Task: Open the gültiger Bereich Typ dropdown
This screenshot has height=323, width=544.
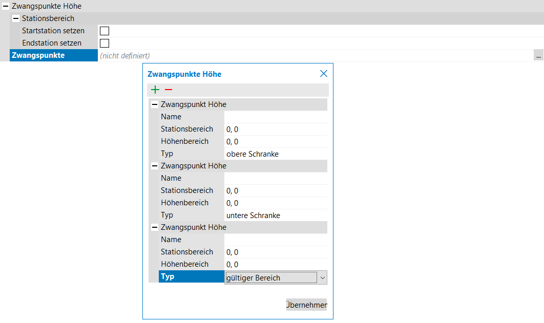Action: click(x=322, y=278)
